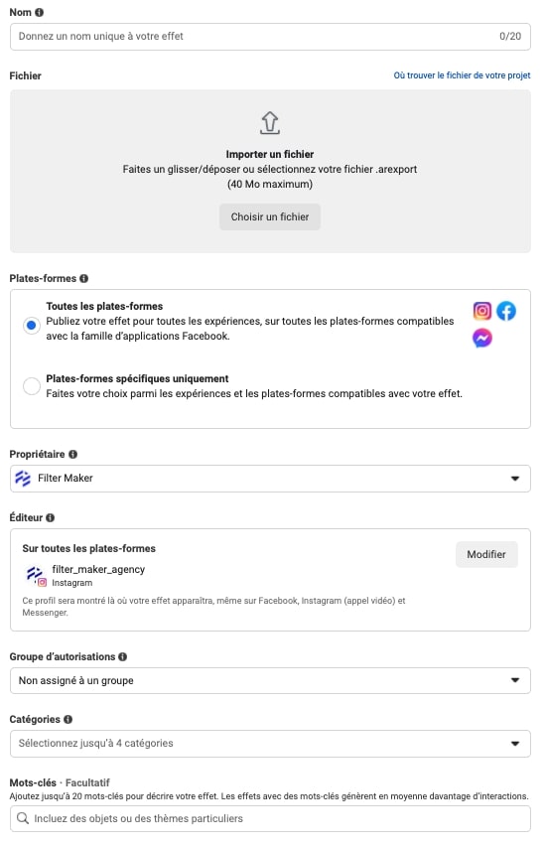Select Toutes les plates-formes radio option
The height and width of the screenshot is (846, 546).
coord(32,326)
